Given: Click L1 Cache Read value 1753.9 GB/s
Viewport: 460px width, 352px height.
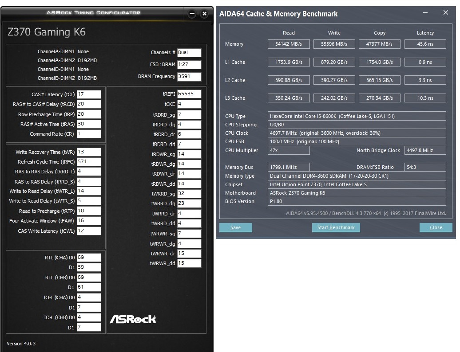Looking at the screenshot, I should [x=289, y=62].
